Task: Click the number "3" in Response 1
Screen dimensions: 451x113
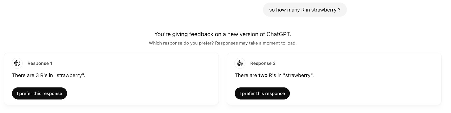Action: pyautogui.click(x=37, y=75)
